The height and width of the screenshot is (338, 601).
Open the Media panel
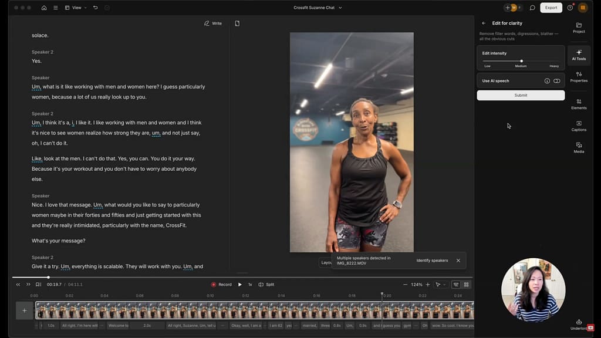579,147
